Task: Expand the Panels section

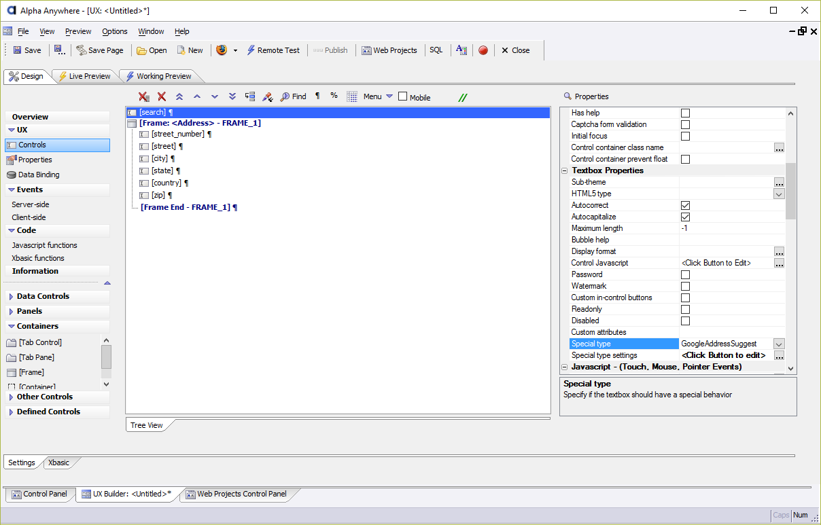Action: 11,312
